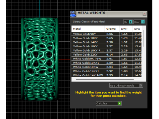Viewport: 159px width, 119px height.
Task: Click the green lattice ring model
Action: pyautogui.click(x=40, y=59)
